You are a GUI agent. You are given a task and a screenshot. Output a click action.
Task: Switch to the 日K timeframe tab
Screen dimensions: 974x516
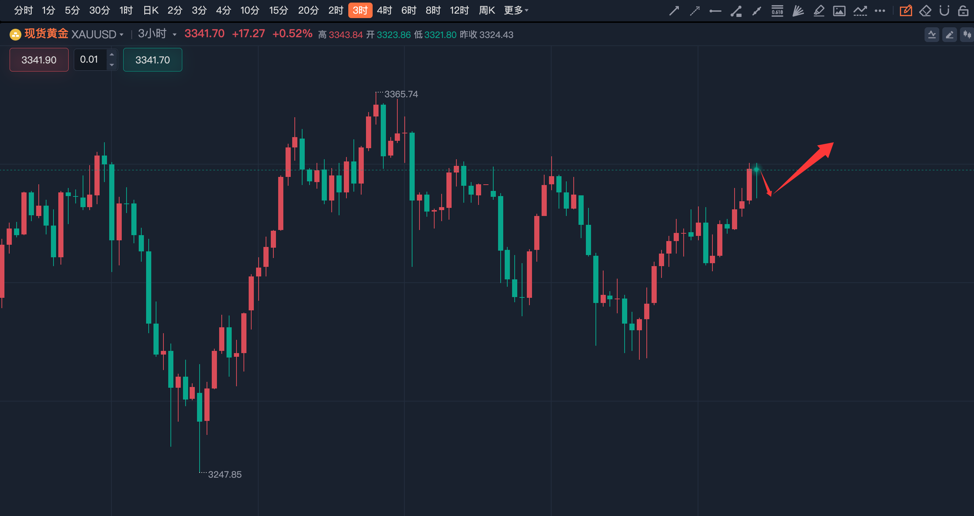(151, 10)
